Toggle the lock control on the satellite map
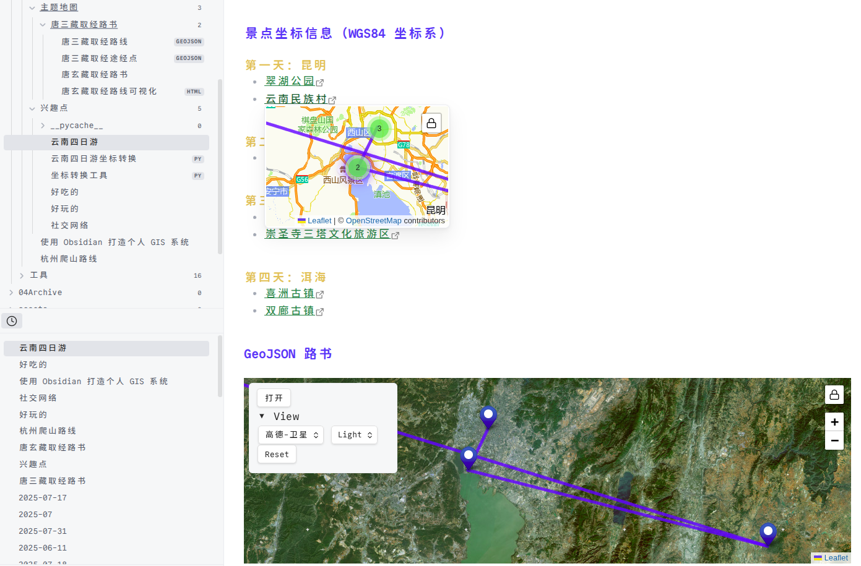Screen dimensions: 861x566 [834, 395]
